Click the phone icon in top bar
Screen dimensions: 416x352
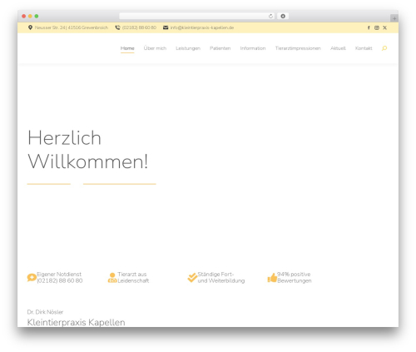117,27
